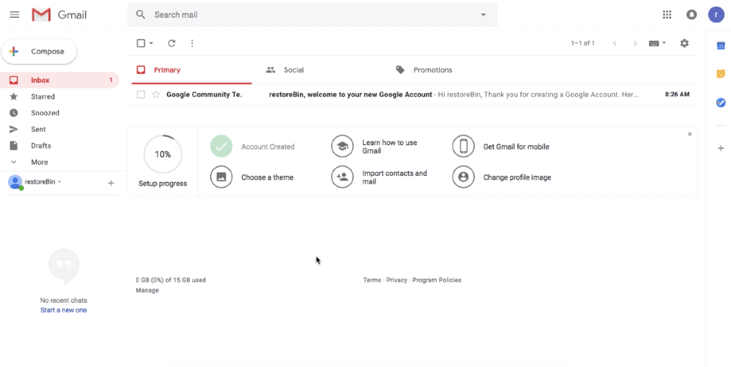Open the main menu hamburger icon
Image resolution: width=731 pixels, height=367 pixels.
click(15, 15)
